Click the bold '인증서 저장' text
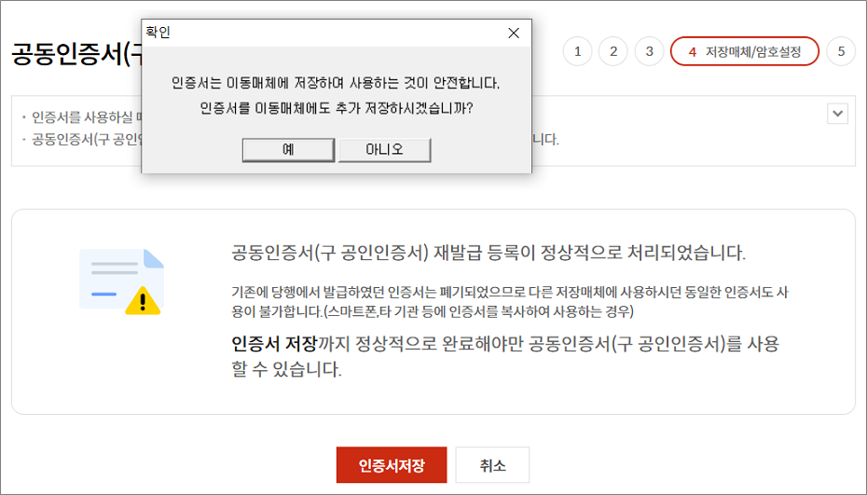The width and height of the screenshot is (867, 495). tap(274, 343)
